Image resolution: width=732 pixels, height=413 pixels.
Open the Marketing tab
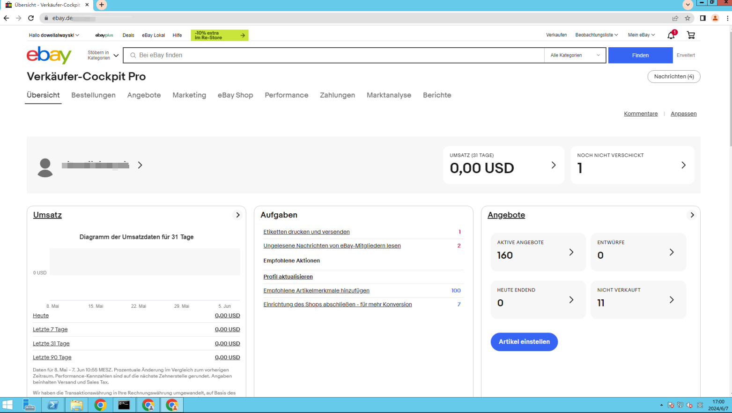[189, 95]
